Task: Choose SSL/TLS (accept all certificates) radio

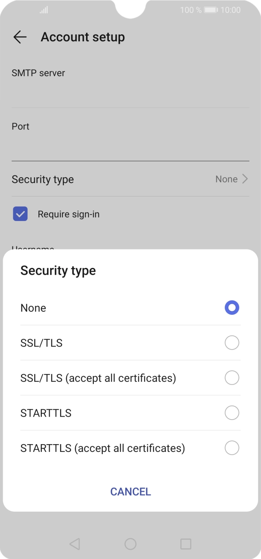Action: (x=232, y=378)
